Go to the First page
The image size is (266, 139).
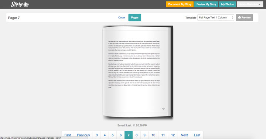coord(68,135)
